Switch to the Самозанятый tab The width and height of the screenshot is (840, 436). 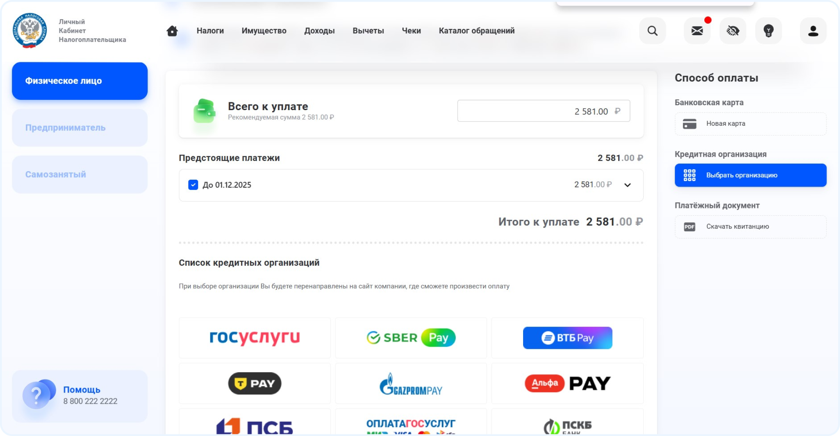point(80,174)
